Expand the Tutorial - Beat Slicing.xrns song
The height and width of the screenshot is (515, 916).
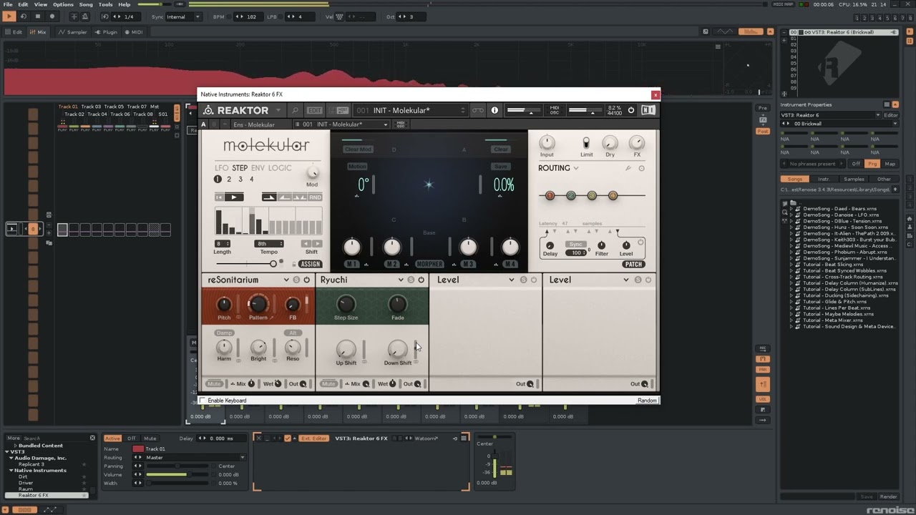point(791,265)
